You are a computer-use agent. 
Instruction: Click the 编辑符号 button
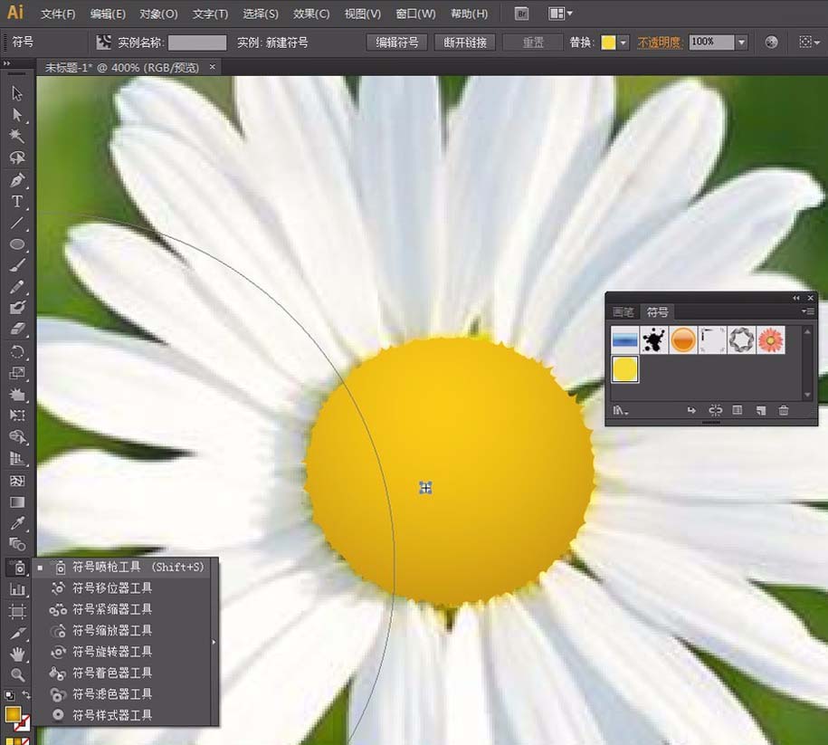click(397, 43)
